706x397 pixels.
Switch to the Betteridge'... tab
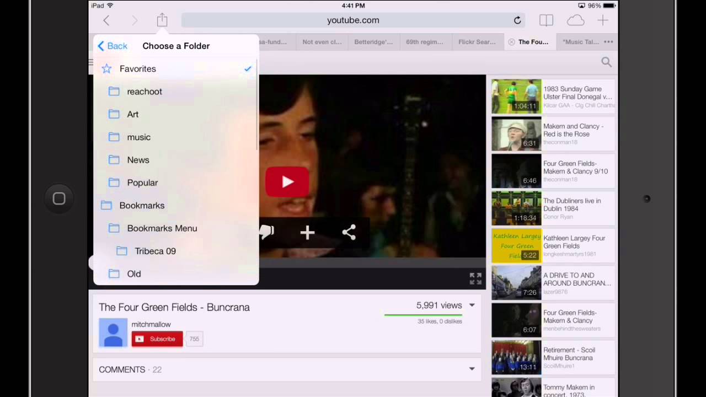tap(373, 42)
